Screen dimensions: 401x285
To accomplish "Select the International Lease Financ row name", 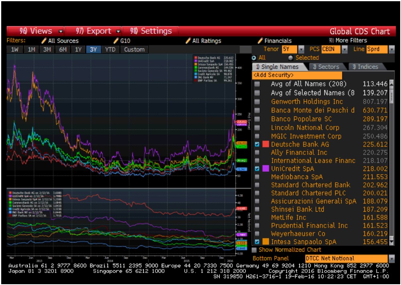I will click(x=313, y=161).
